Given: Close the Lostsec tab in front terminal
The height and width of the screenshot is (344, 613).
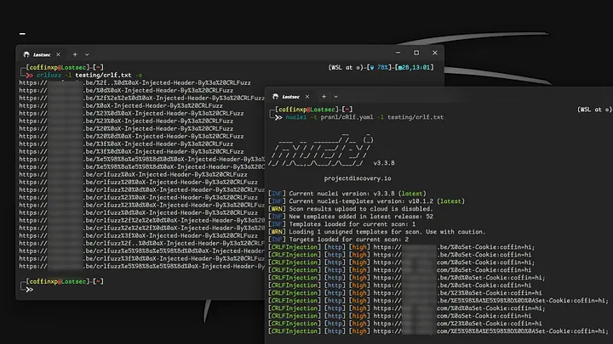Looking at the screenshot, I should point(307,97).
